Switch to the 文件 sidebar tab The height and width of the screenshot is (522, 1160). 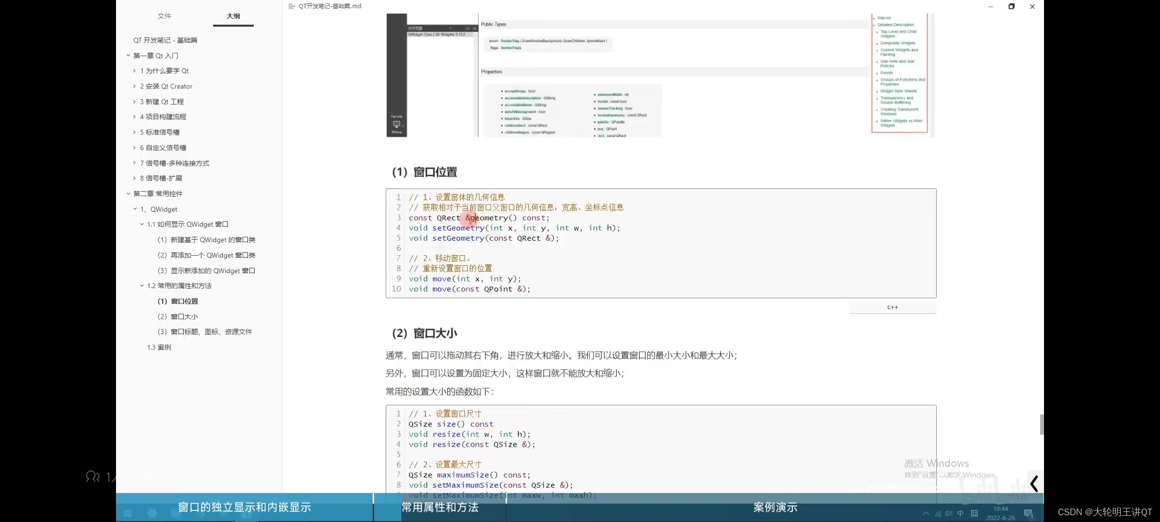point(164,16)
